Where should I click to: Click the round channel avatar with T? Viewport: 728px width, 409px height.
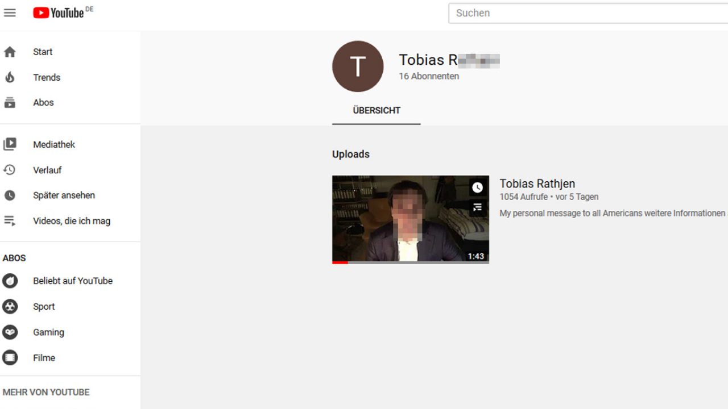coord(358,66)
